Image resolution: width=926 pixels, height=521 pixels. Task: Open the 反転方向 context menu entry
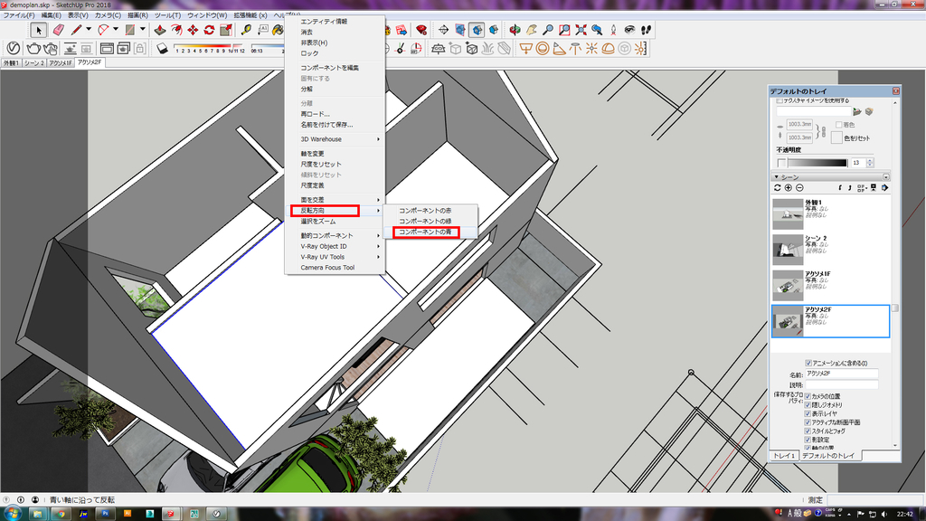(335, 210)
